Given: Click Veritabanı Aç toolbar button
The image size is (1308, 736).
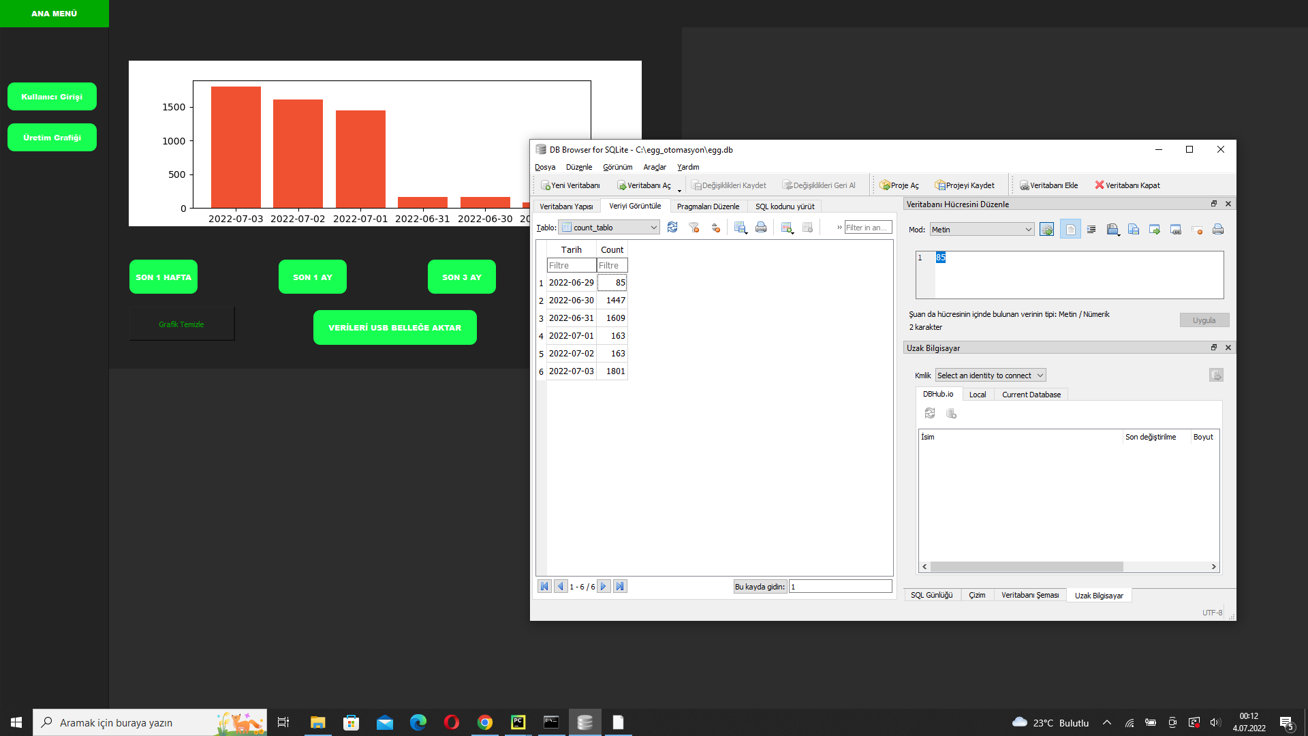Looking at the screenshot, I should [x=644, y=185].
